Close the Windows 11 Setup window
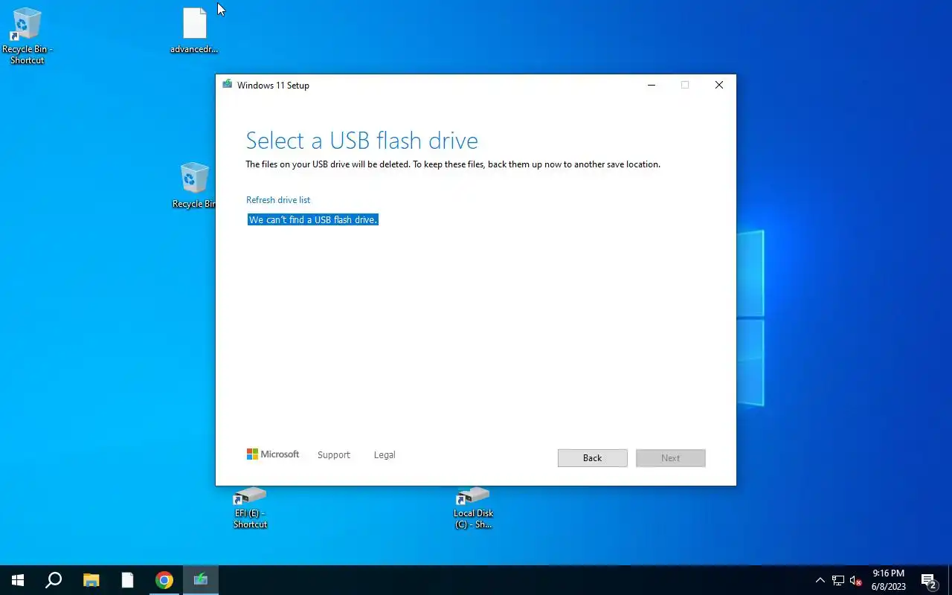 [719, 85]
